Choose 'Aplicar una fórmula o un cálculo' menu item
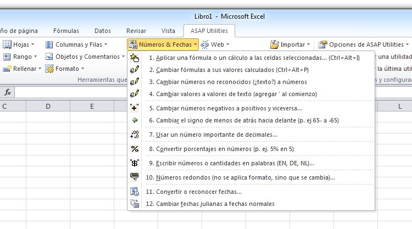Image resolution: width=412 pixels, height=229 pixels. 251,58
